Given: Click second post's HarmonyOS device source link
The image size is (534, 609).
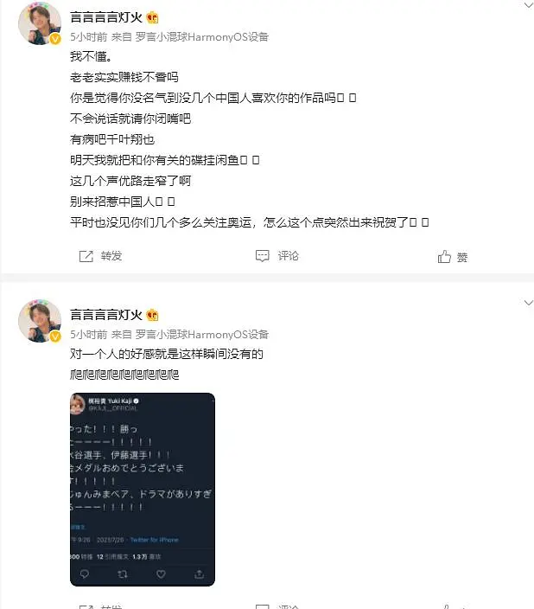Looking at the screenshot, I should click(x=202, y=335).
